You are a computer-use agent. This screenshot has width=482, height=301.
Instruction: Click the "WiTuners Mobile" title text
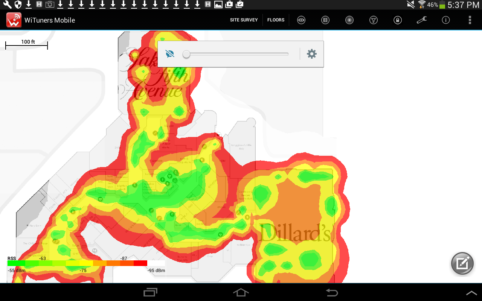[x=50, y=20]
